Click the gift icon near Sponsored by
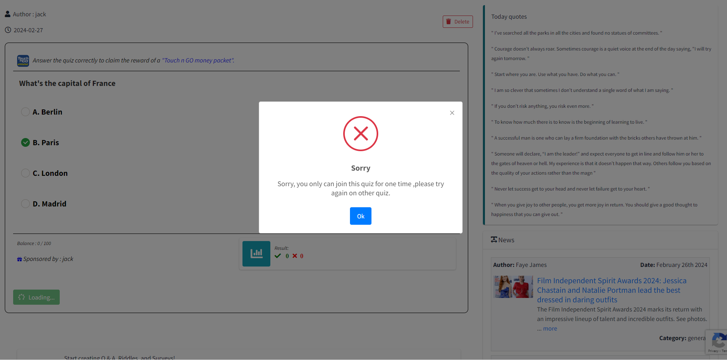Viewport: 727px width, 360px height. 20,259
